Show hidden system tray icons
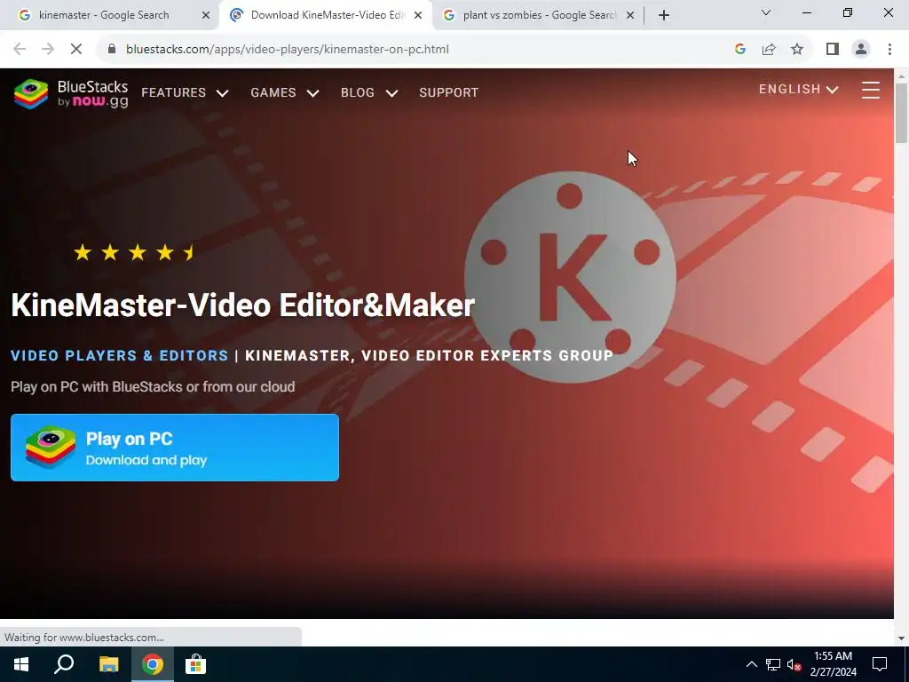 [751, 664]
